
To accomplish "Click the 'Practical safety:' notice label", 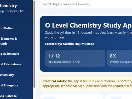I will [x=55, y=81].
